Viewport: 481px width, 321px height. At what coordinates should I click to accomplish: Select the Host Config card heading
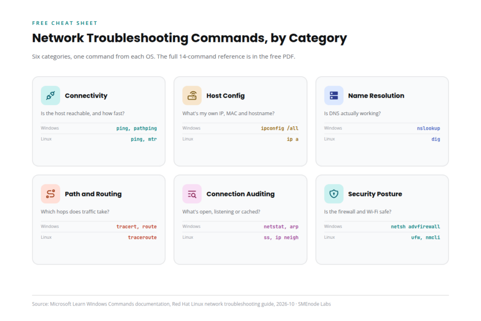point(225,96)
